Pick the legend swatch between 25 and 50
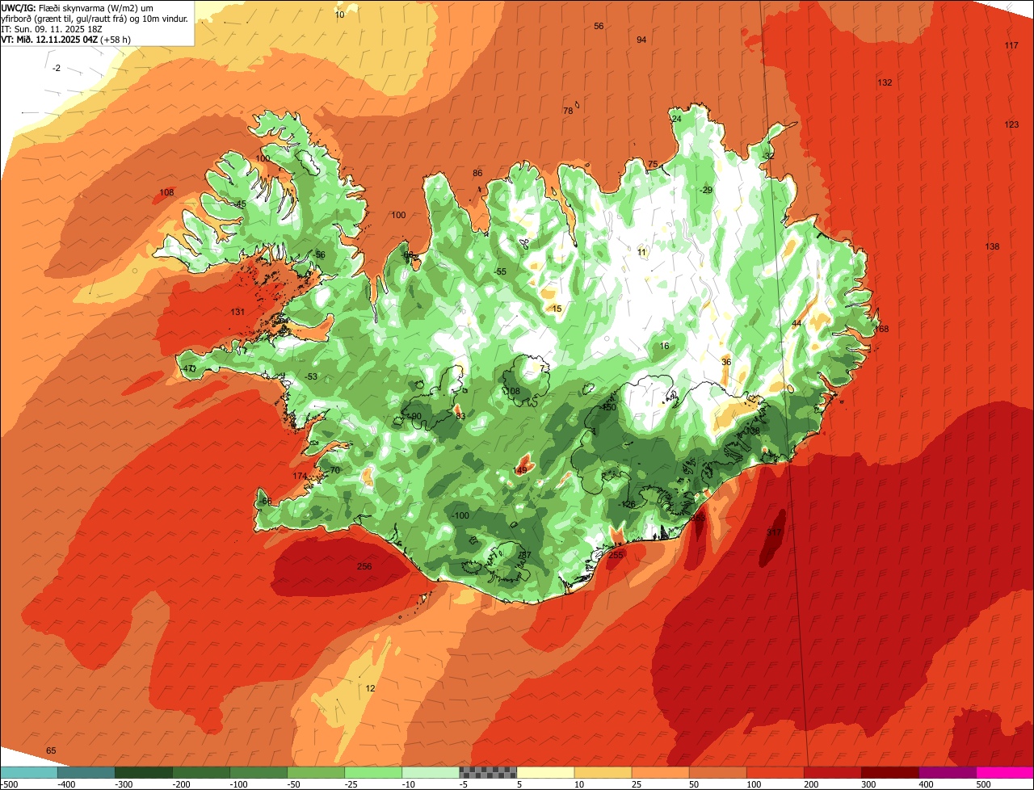 pos(660,772)
